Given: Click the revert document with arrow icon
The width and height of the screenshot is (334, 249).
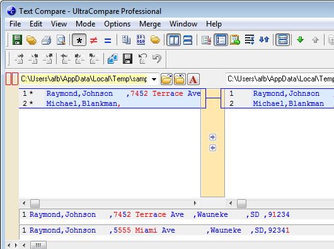Looking at the screenshot, I should [x=142, y=59].
